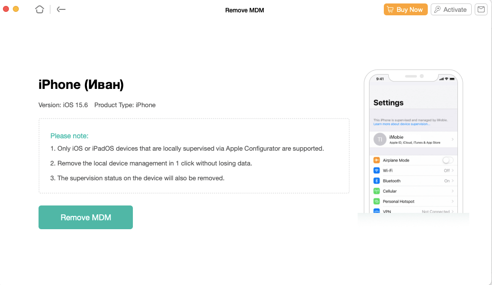
Task: Click the Bluetooth icon in Settings
Action: [376, 181]
